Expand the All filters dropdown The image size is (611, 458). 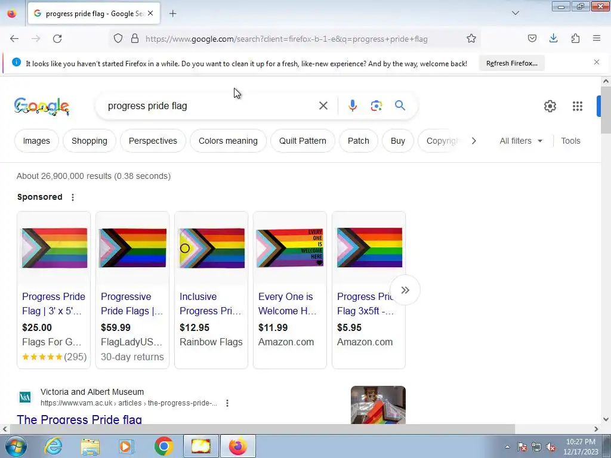click(521, 141)
